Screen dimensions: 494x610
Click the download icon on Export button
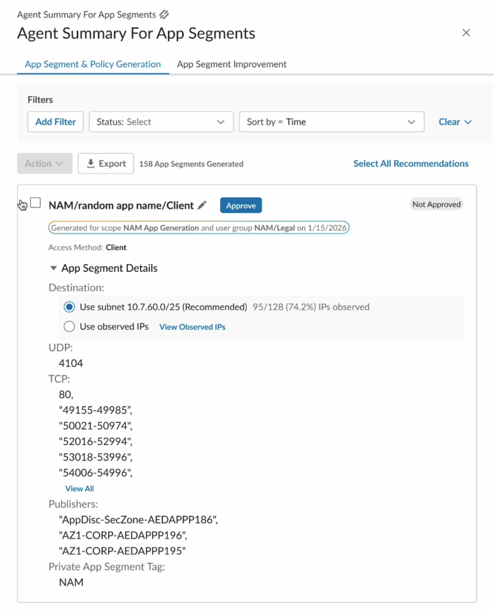pyautogui.click(x=91, y=164)
